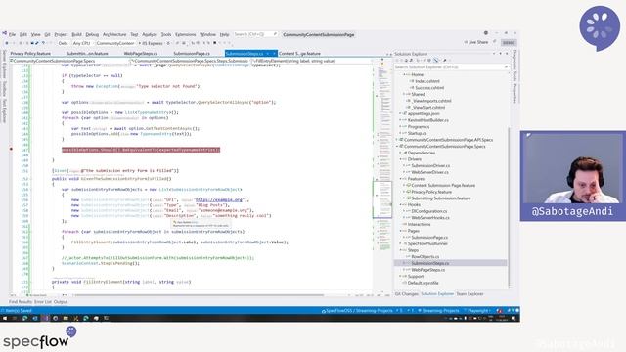
Task: Click the pin icon of Solution Explorer panel
Action: pos(501,54)
